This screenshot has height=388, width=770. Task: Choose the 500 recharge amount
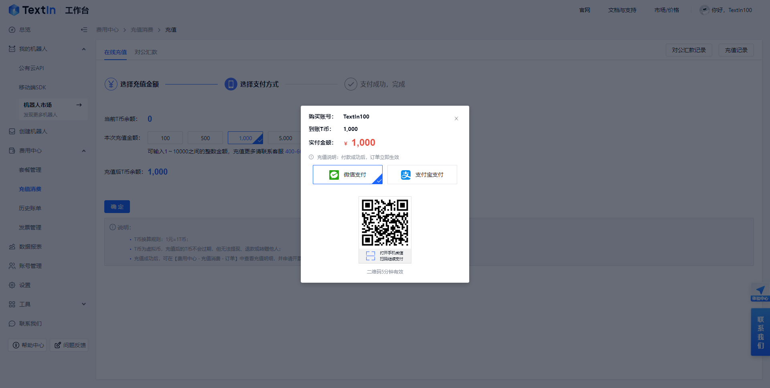click(x=205, y=138)
